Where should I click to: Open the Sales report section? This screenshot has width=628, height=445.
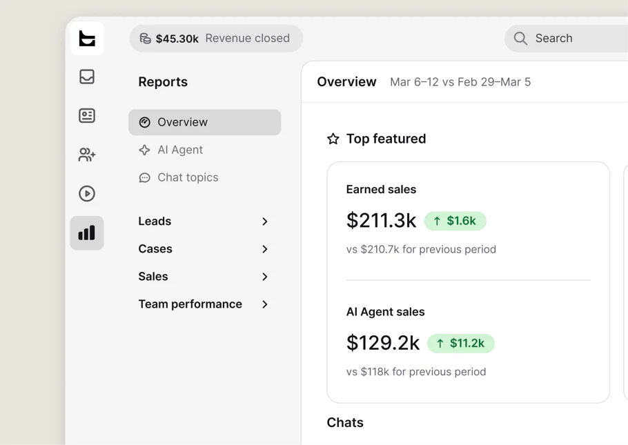coord(205,277)
